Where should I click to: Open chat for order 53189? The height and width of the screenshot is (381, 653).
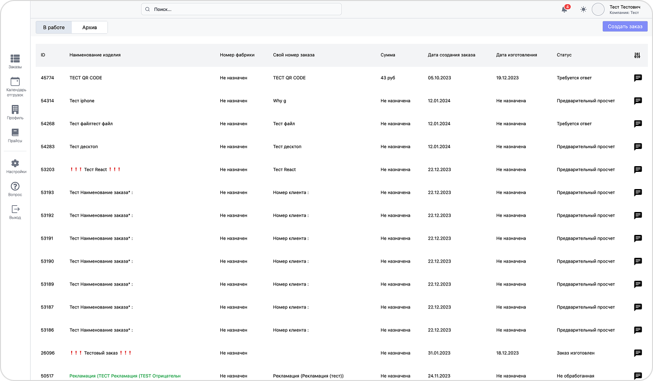click(x=638, y=284)
